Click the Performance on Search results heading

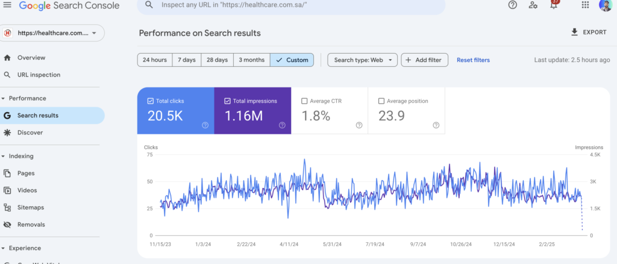200,33
